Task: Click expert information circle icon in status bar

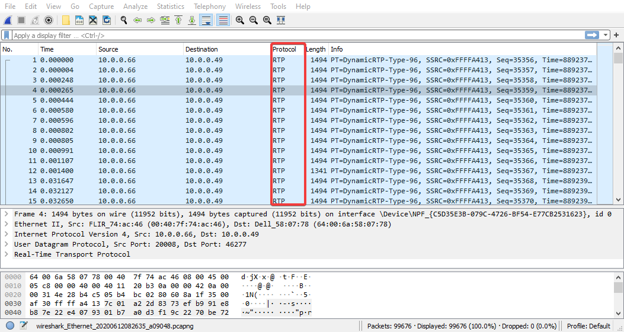Action: (x=10, y=325)
